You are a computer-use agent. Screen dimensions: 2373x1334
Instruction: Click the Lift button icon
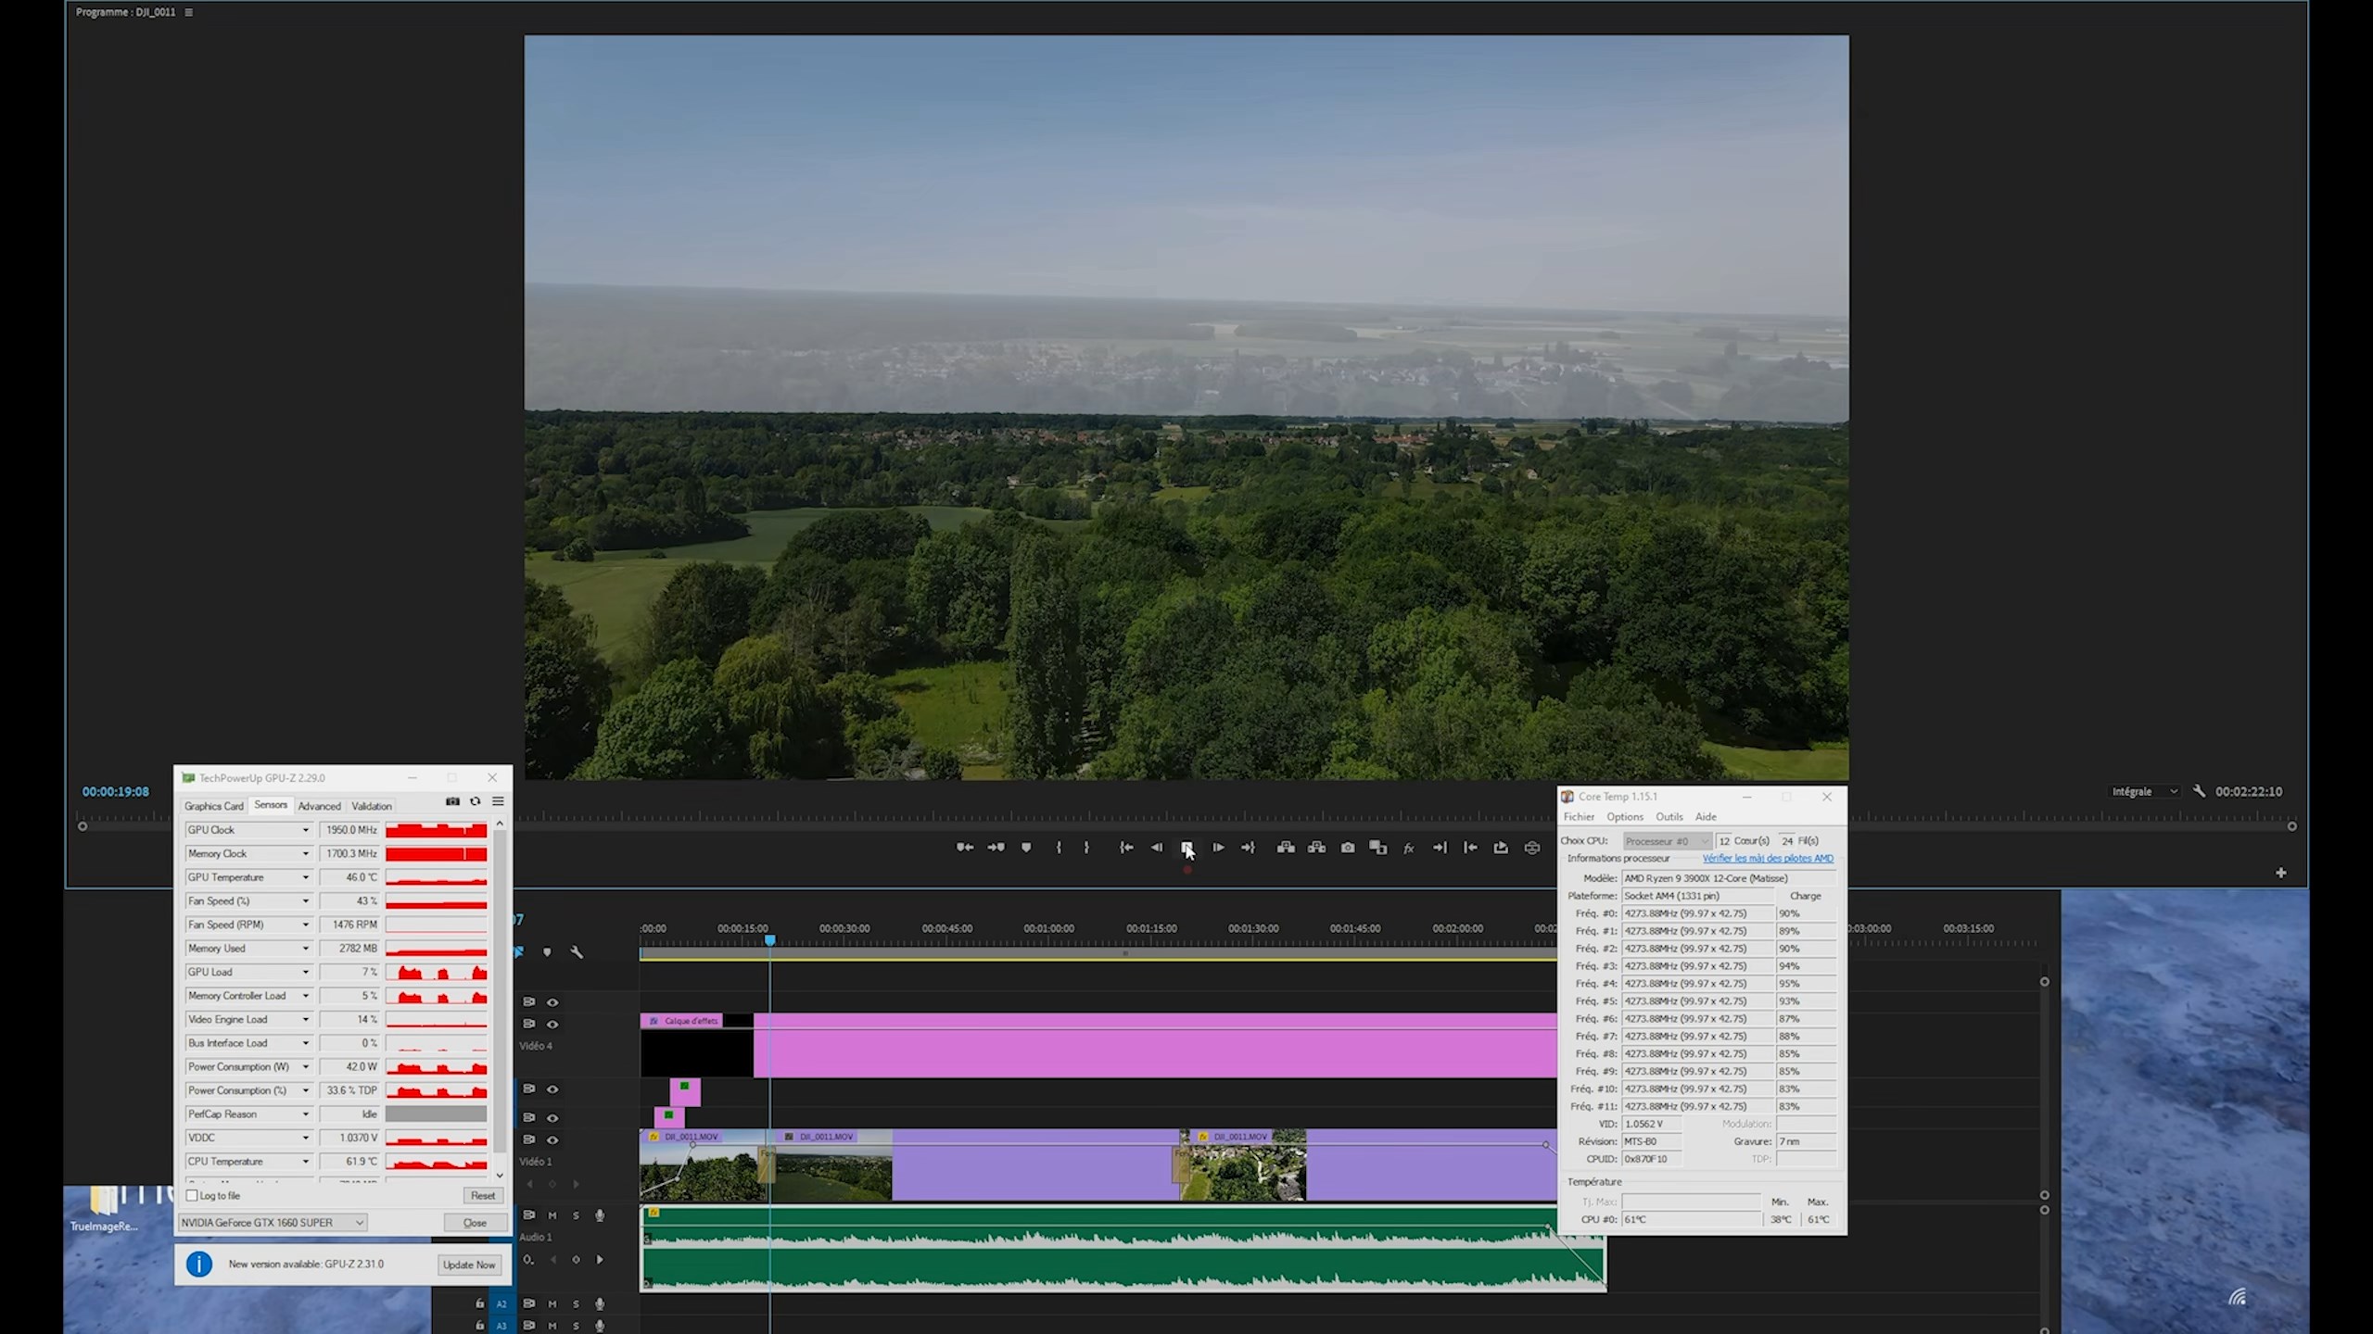click(x=1286, y=848)
